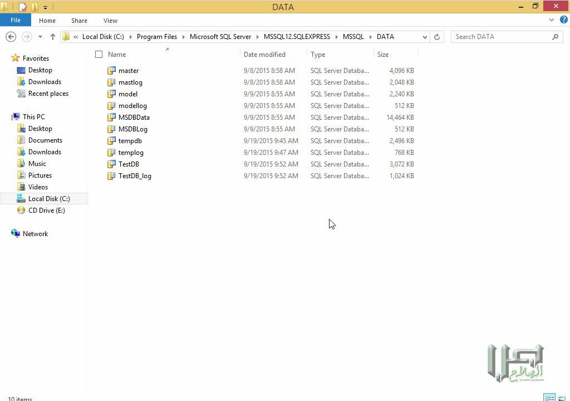
Task: Click the modellog file icon
Action: [x=111, y=105]
